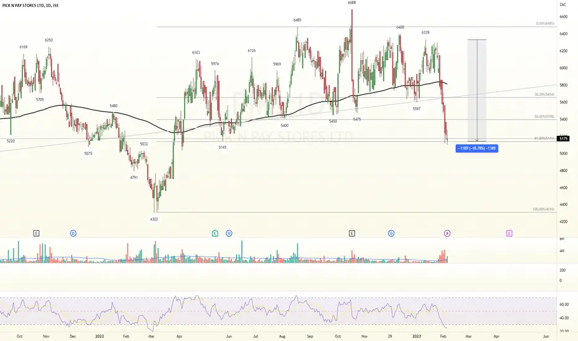Screen dimensions: 578x341
Task: Click the D dividend marker at June 2022
Action: click(x=229, y=233)
